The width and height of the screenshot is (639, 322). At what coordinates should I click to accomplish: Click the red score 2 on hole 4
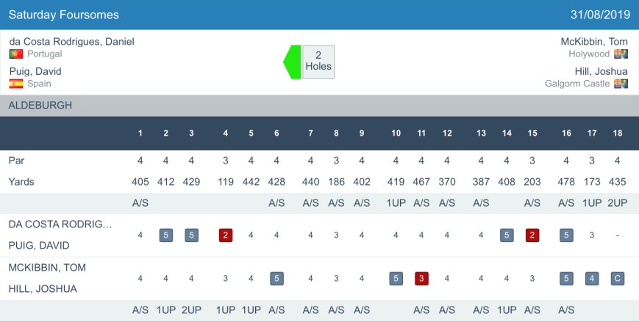click(x=226, y=235)
